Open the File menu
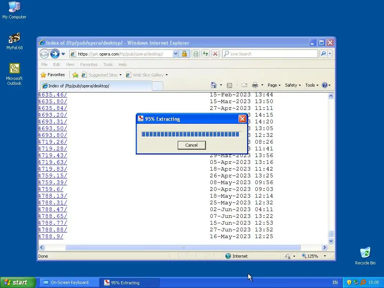The width and height of the screenshot is (384, 288). pyautogui.click(x=44, y=64)
